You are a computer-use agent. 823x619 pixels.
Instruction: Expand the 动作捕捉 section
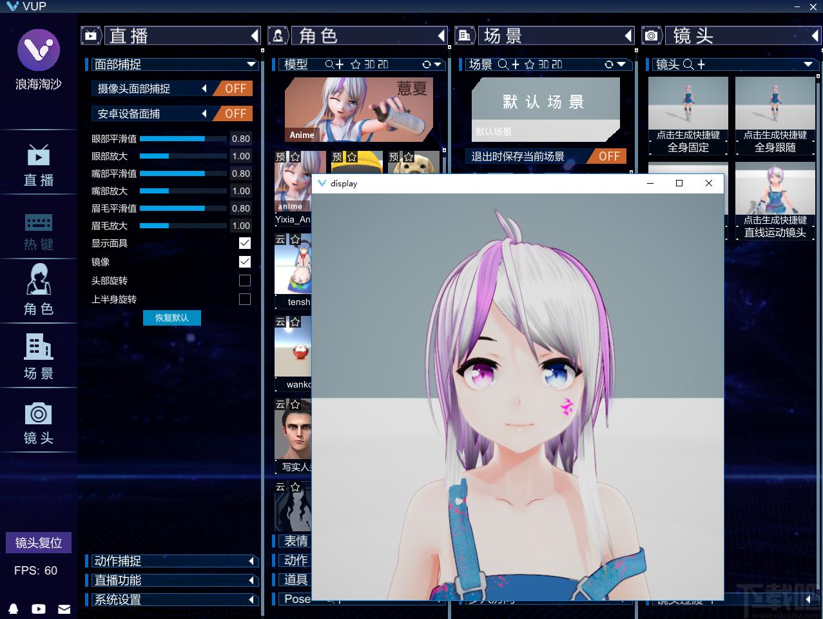[252, 561]
